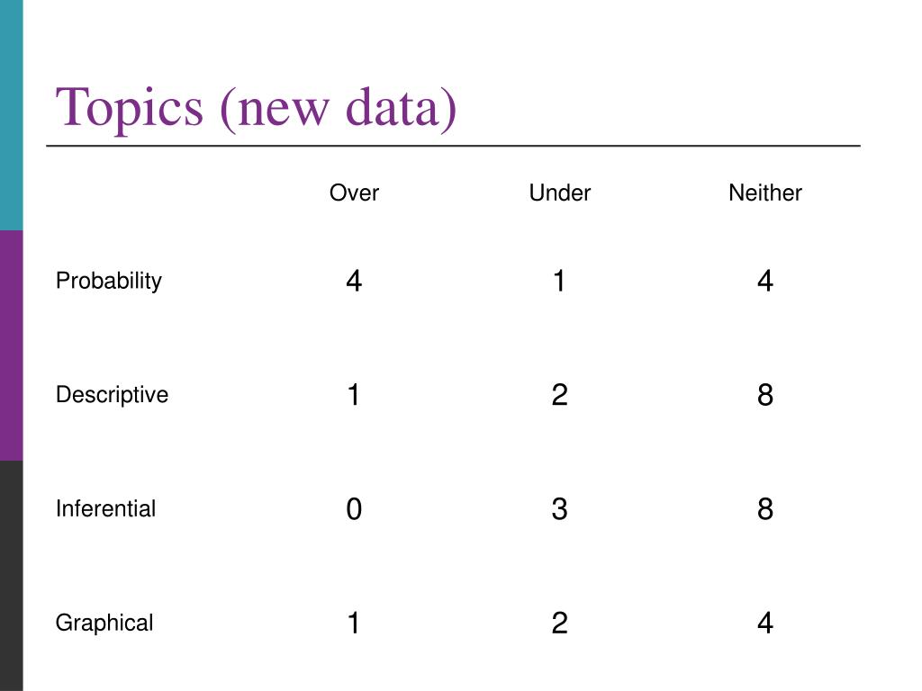
Task: Select Graphical's Over value of 1
Action: (353, 623)
